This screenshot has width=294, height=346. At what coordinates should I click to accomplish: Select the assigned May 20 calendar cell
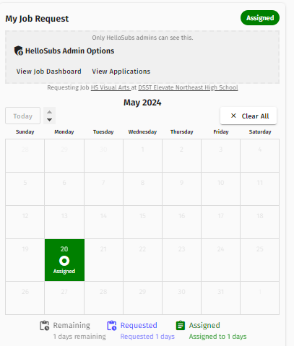tap(64, 260)
